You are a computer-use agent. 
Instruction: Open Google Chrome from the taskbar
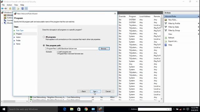click(86, 109)
